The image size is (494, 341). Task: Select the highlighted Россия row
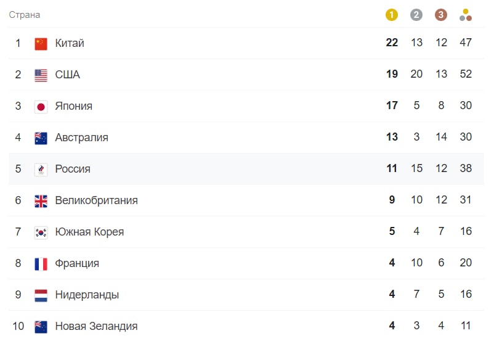[246, 169]
